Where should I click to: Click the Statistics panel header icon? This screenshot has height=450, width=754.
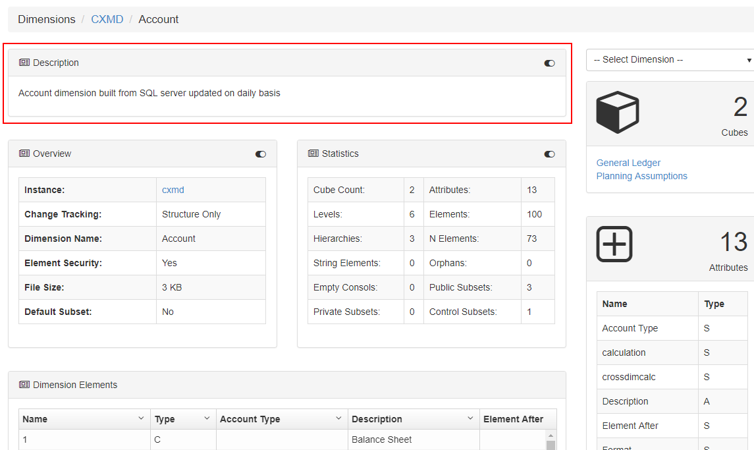(313, 154)
